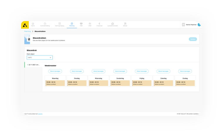Image resolution: width=223 pixels, height=137 pixels.
Task: Open Financieel with the euro icon
Action: pos(99,23)
